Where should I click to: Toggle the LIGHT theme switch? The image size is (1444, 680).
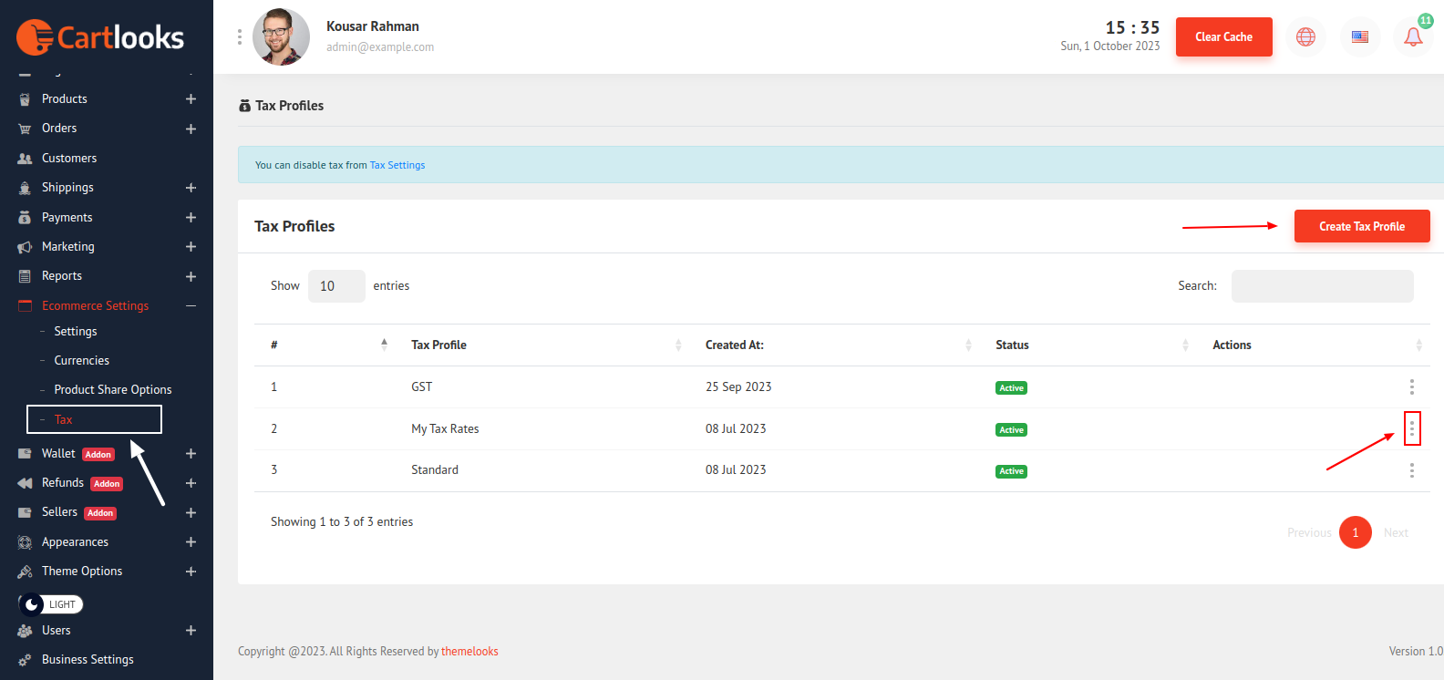51,604
